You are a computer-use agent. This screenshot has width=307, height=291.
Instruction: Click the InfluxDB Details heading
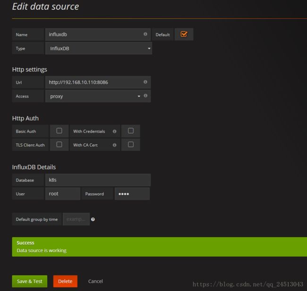point(34,167)
